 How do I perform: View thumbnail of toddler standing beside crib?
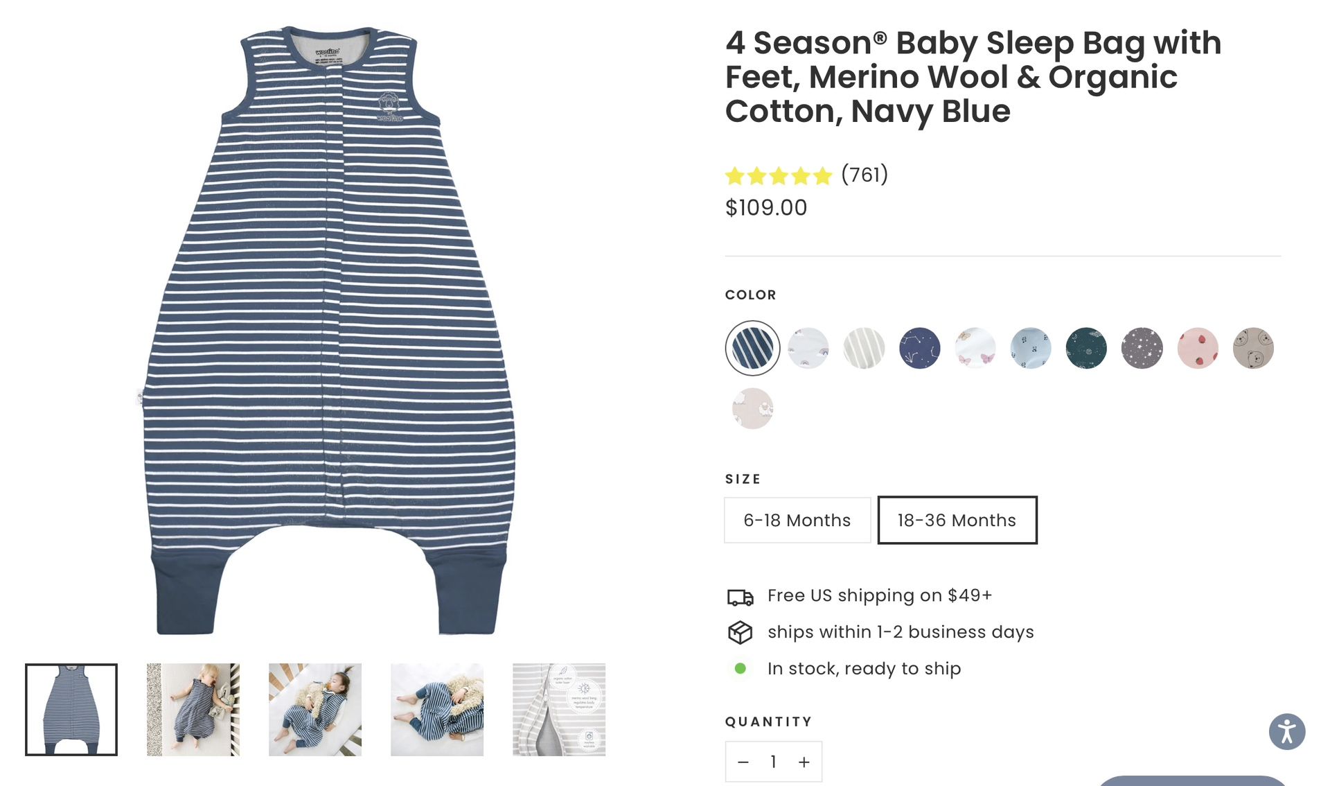coord(193,710)
